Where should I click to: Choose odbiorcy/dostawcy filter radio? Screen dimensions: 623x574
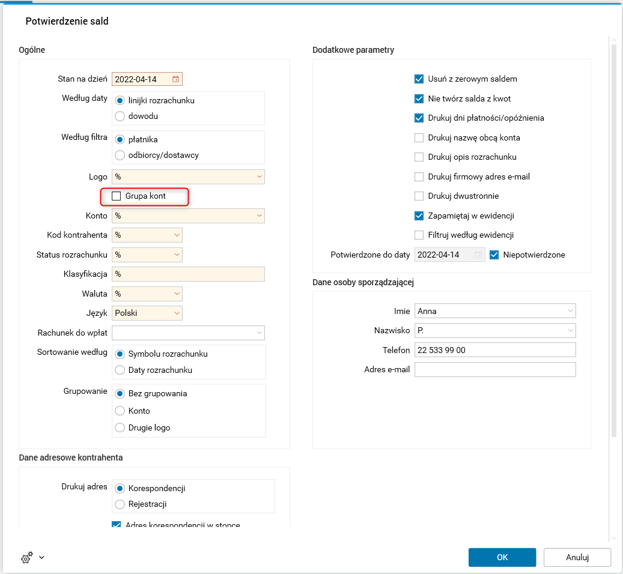point(120,155)
